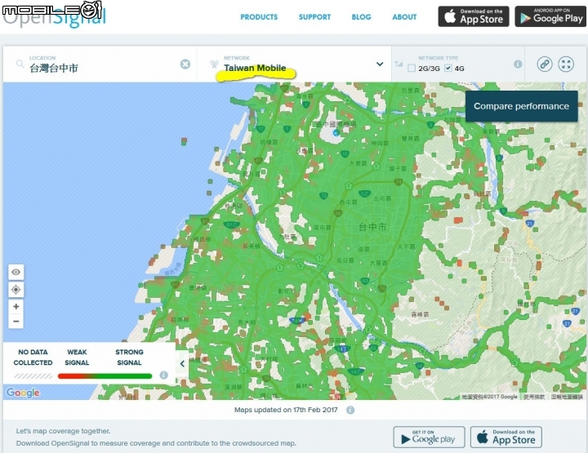588x453 pixels.
Task: Zoom out the map with minus
Action: [x=16, y=321]
